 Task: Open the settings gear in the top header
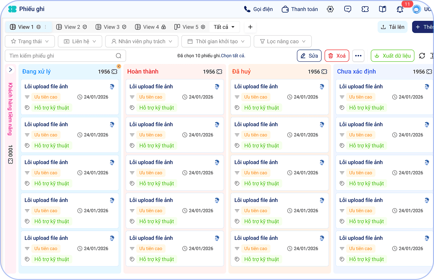330,9
